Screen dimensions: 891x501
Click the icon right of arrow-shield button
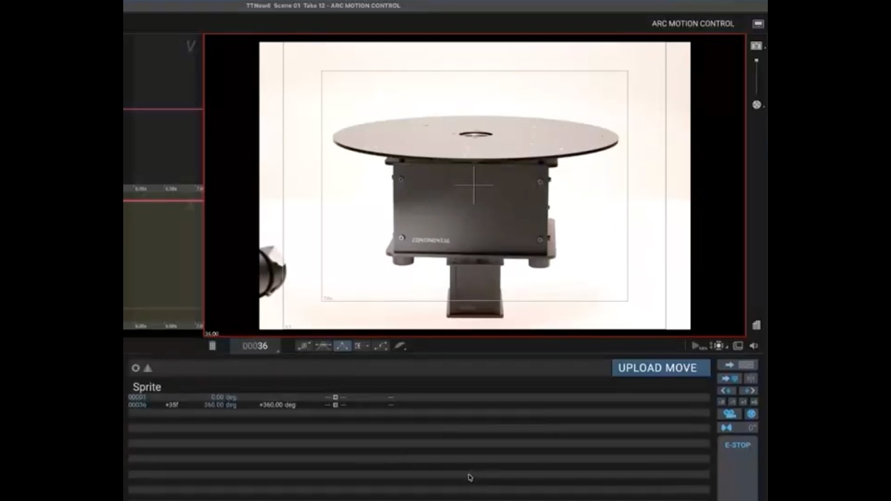click(x=750, y=379)
